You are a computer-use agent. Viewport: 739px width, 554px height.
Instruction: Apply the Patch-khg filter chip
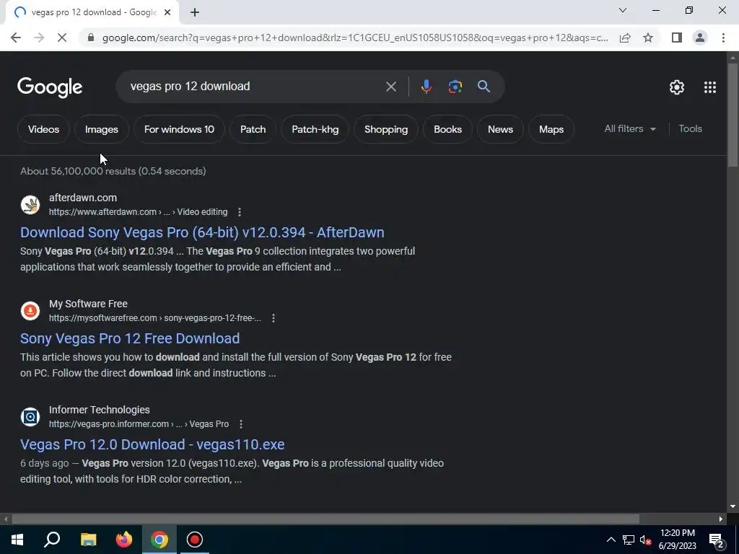click(x=315, y=129)
